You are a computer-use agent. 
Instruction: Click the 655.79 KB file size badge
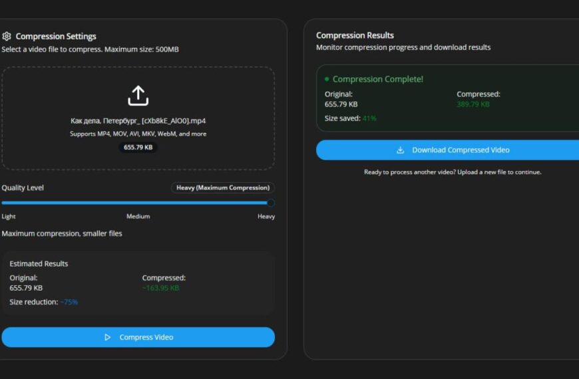point(138,147)
